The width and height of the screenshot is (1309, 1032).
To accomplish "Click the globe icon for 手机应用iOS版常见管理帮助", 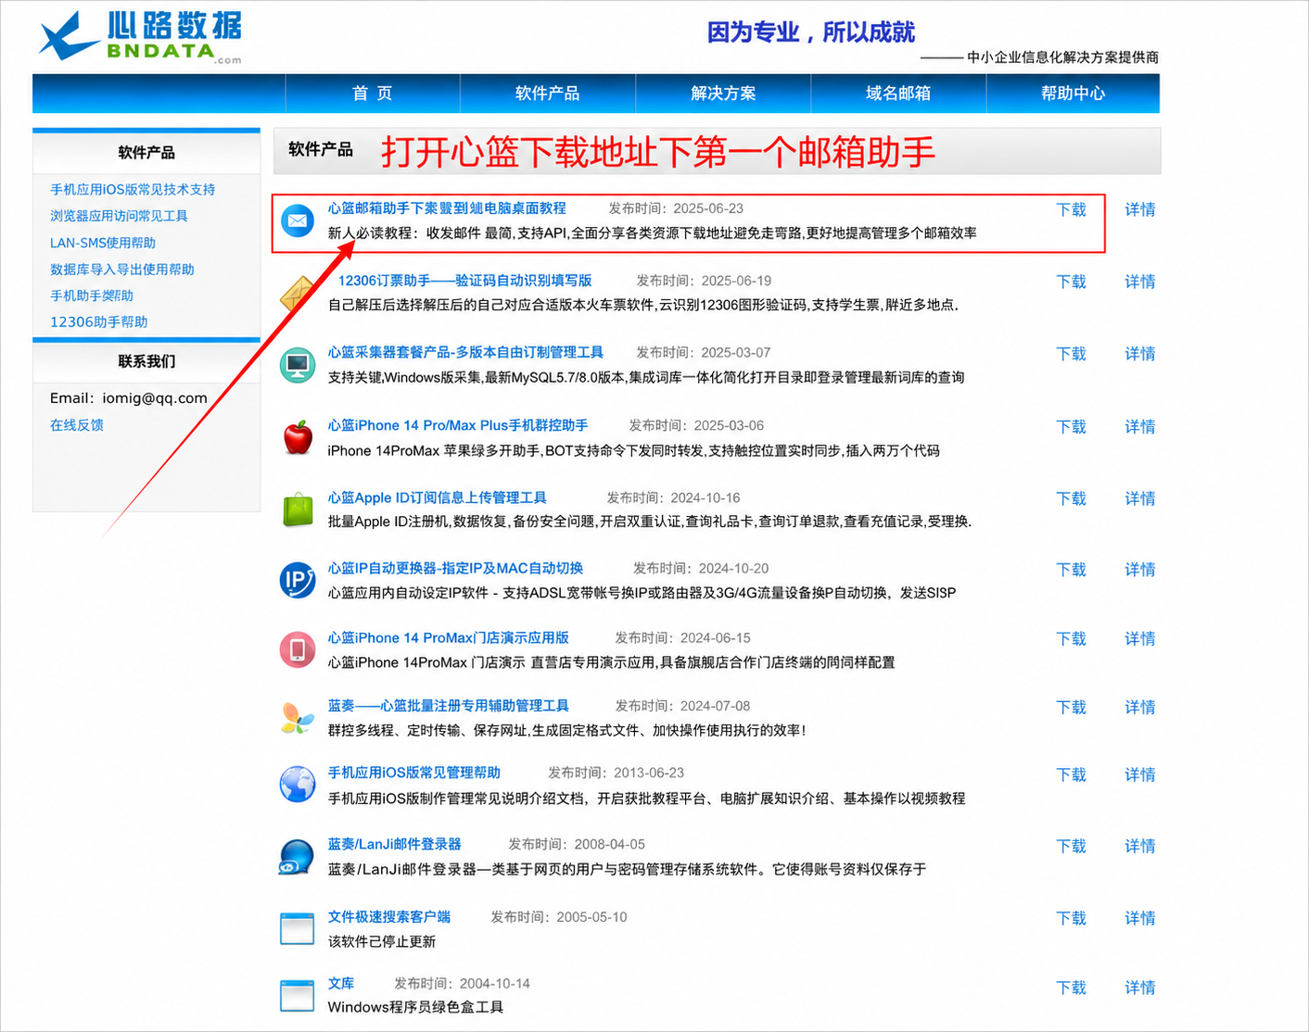I will click(298, 785).
